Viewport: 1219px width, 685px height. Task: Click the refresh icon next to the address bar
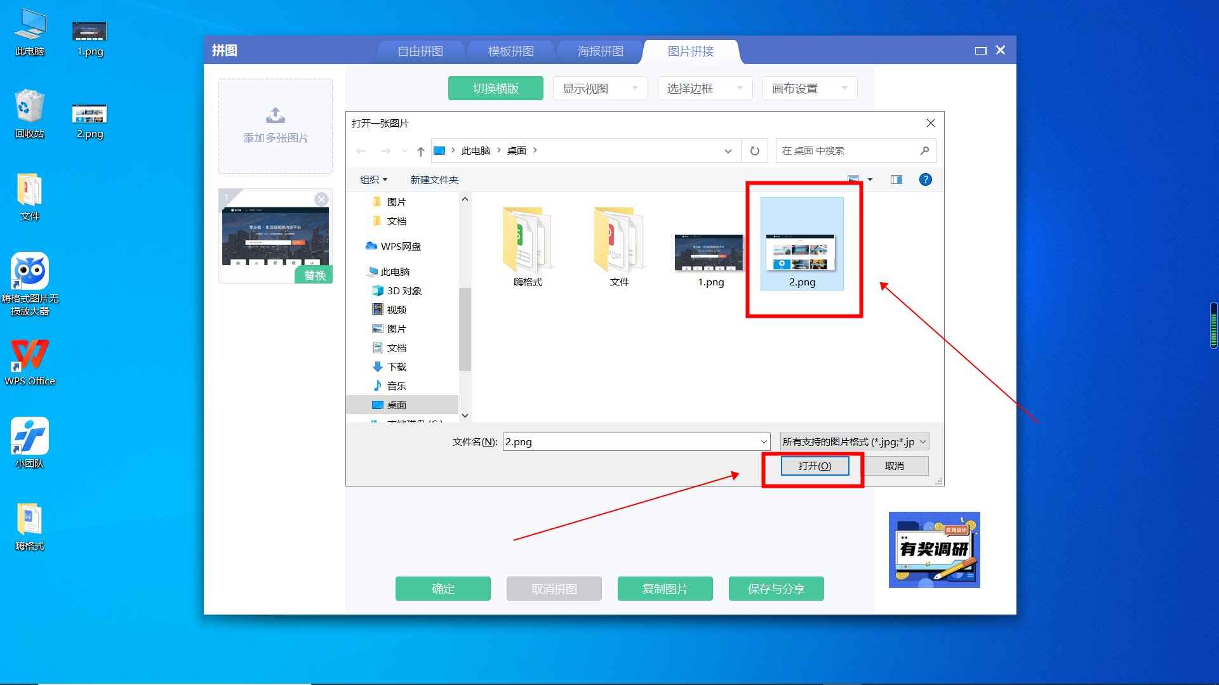coord(754,150)
